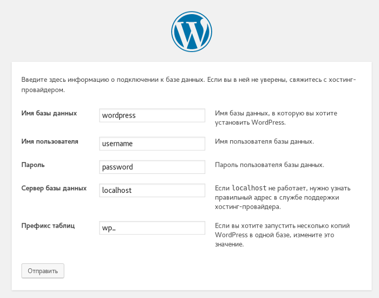Click into the password input field
The height and width of the screenshot is (298, 379).
pos(152,167)
